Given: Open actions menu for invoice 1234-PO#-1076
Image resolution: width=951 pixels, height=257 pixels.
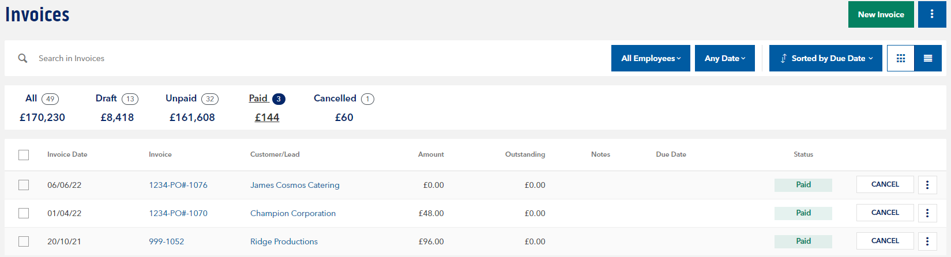Looking at the screenshot, I should pyautogui.click(x=927, y=185).
